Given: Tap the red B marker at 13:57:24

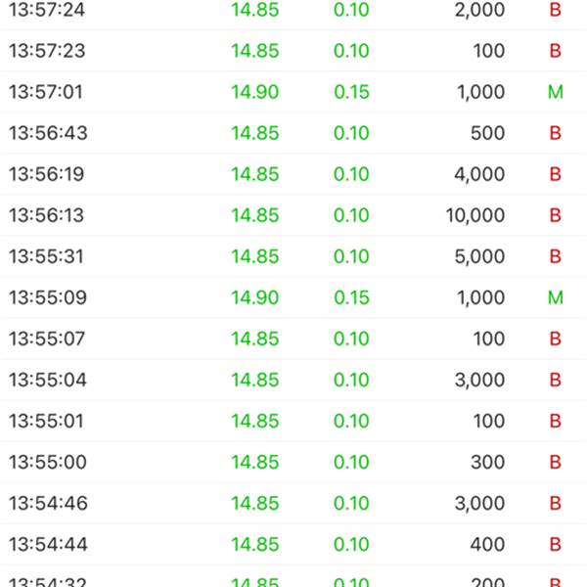Looking at the screenshot, I should 555,10.
